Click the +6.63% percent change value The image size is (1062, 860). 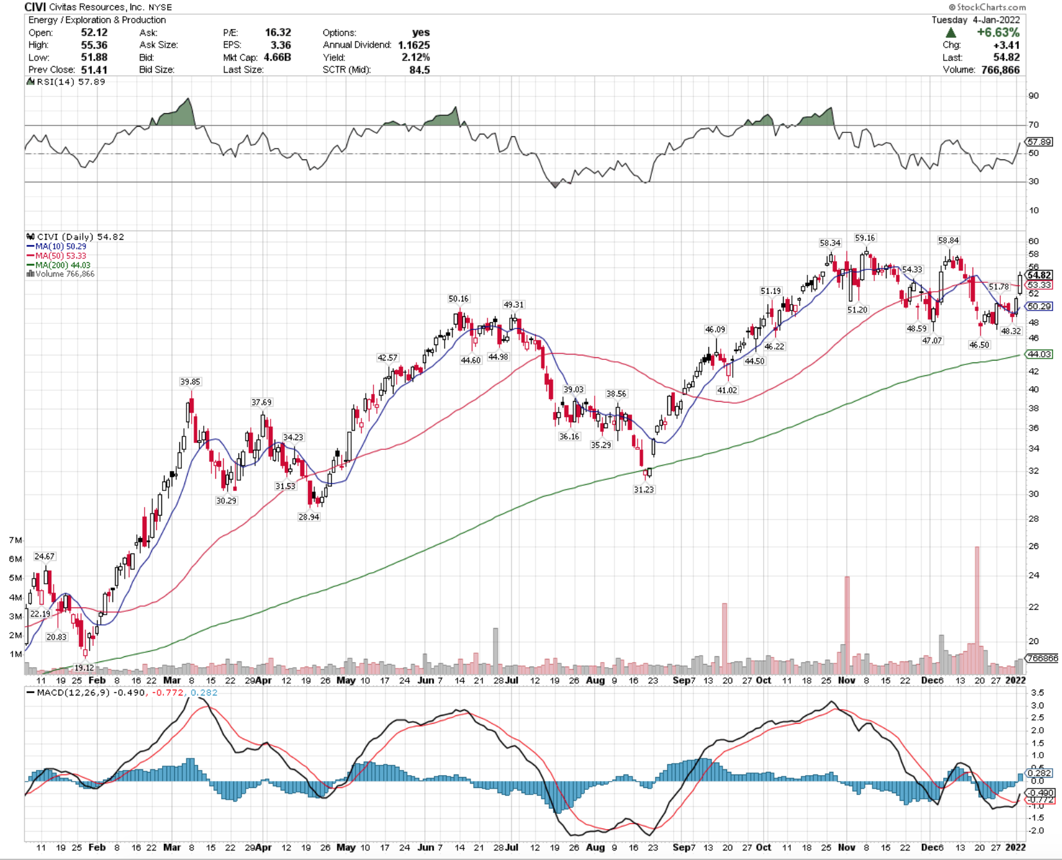pyautogui.click(x=998, y=32)
